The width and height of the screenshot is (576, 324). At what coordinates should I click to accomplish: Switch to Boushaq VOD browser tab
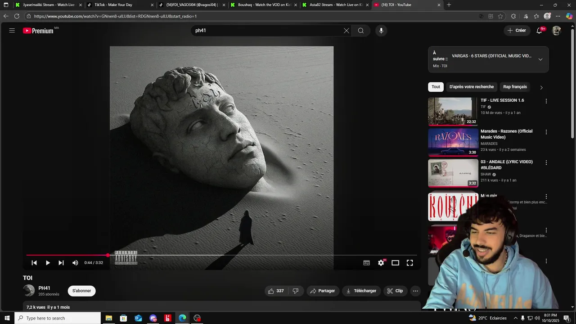click(263, 5)
